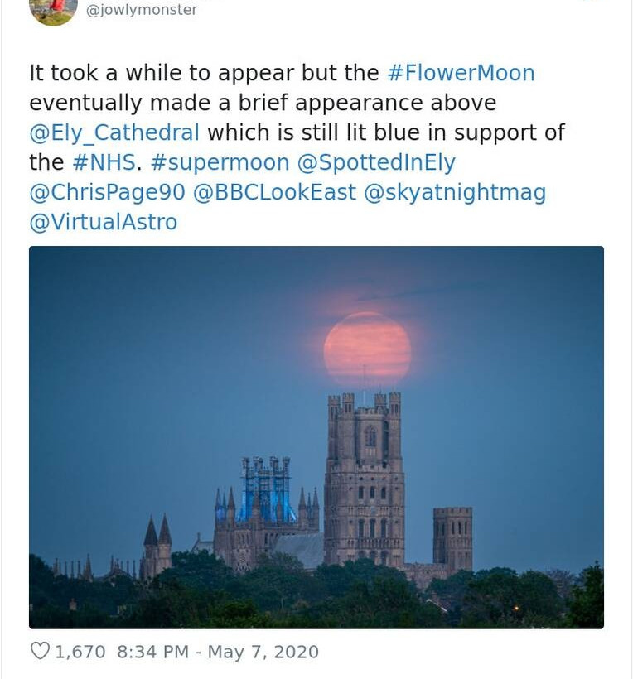
Task: Open the 8:34 PM tweet timestamp
Action: point(153,652)
